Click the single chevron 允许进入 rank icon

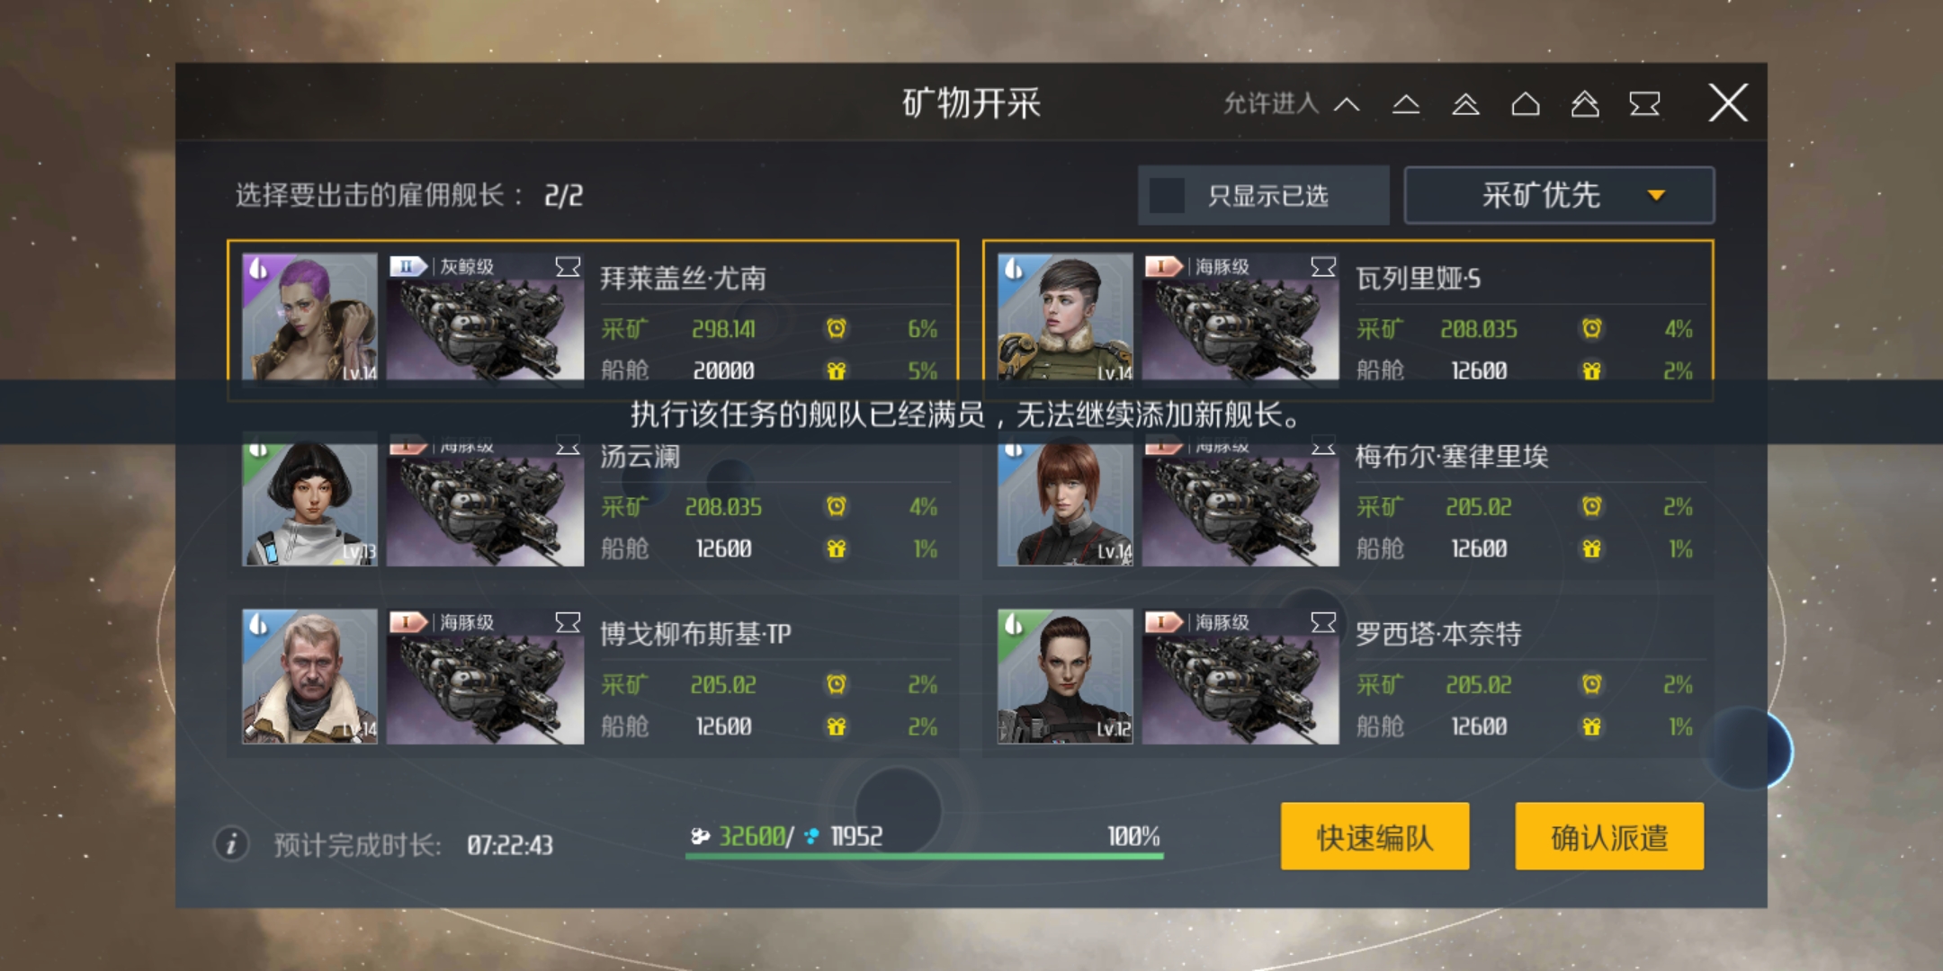click(1347, 104)
